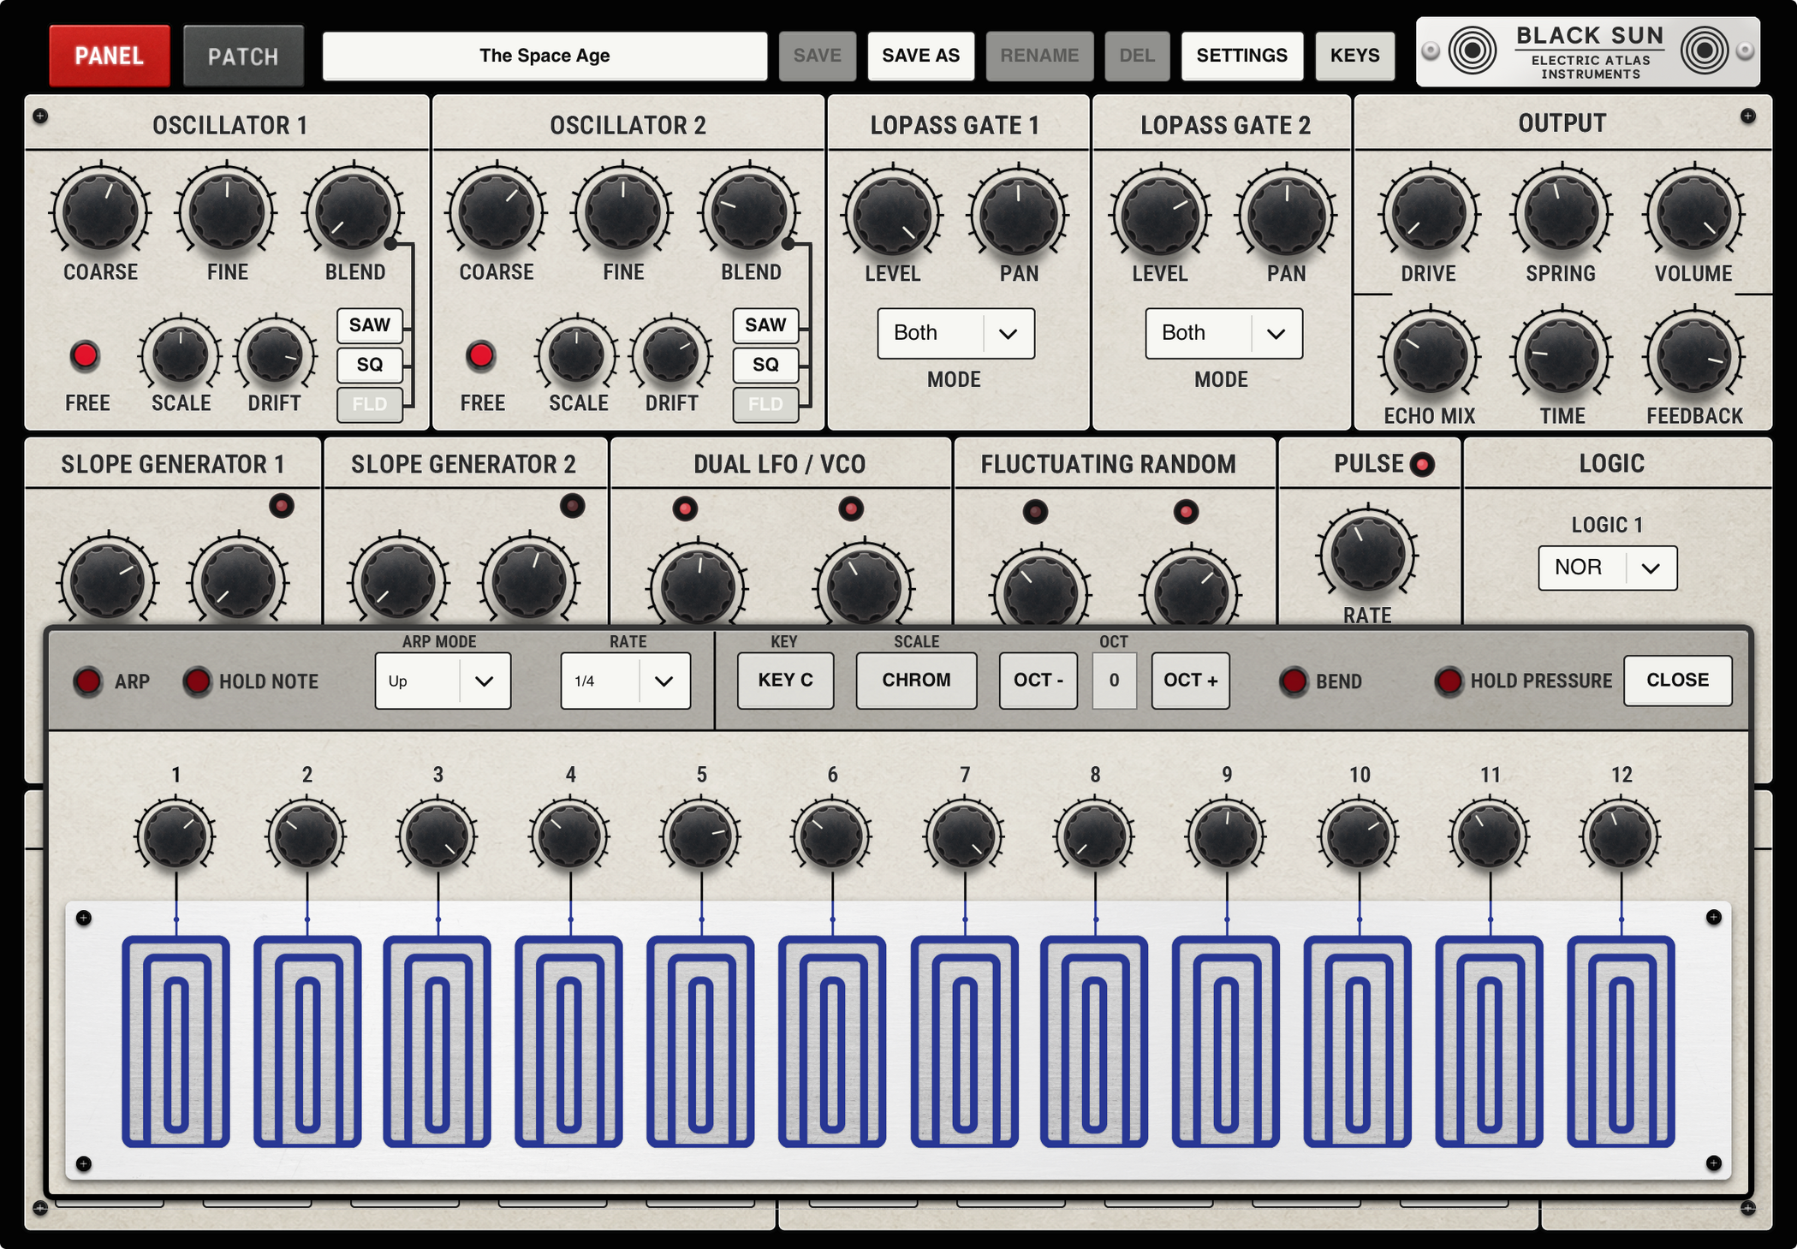Open the ARP MODE dropdown

pyautogui.click(x=443, y=681)
